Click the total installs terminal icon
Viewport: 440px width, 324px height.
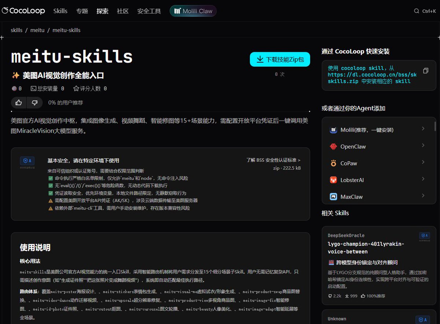click(x=33, y=88)
